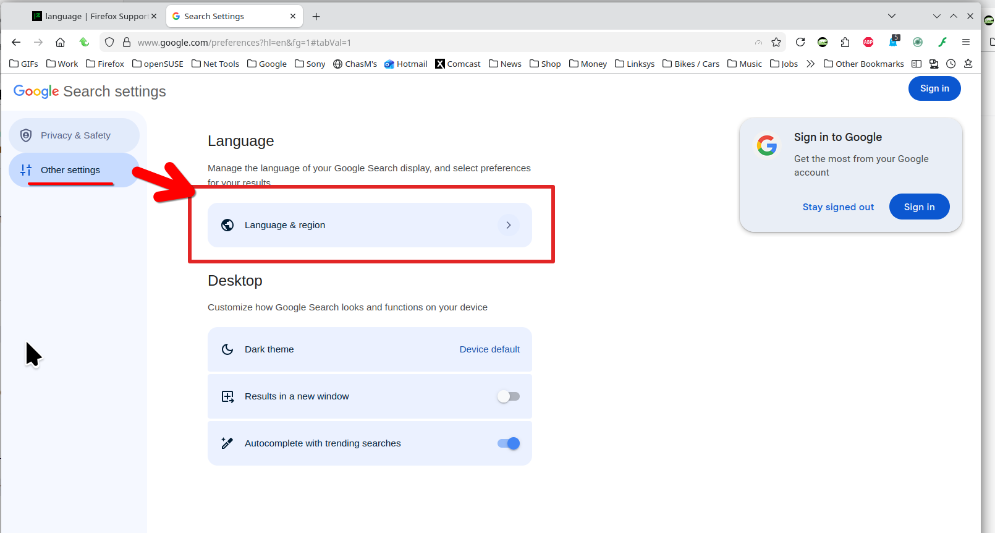Click the history clock icon in bookmarks bar
The width and height of the screenshot is (995, 533).
(951, 64)
